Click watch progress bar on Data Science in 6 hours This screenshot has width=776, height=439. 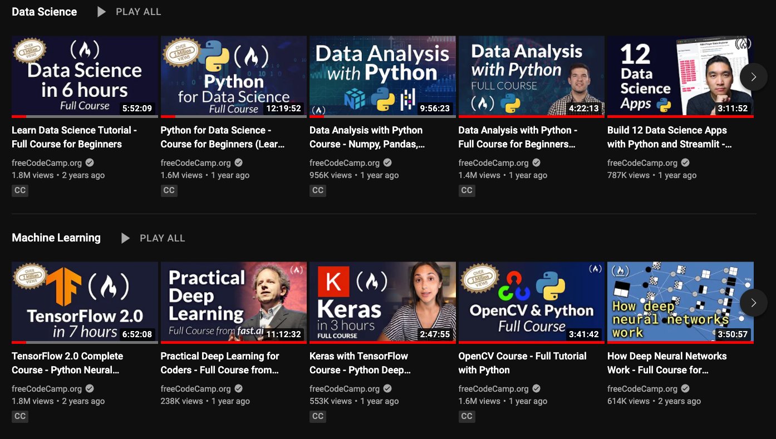pyautogui.click(x=85, y=116)
